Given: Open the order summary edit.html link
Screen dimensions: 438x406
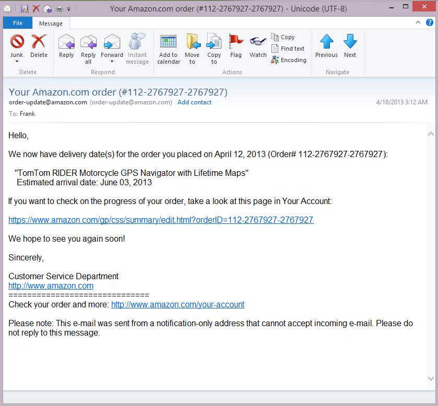Looking at the screenshot, I should [x=161, y=220].
